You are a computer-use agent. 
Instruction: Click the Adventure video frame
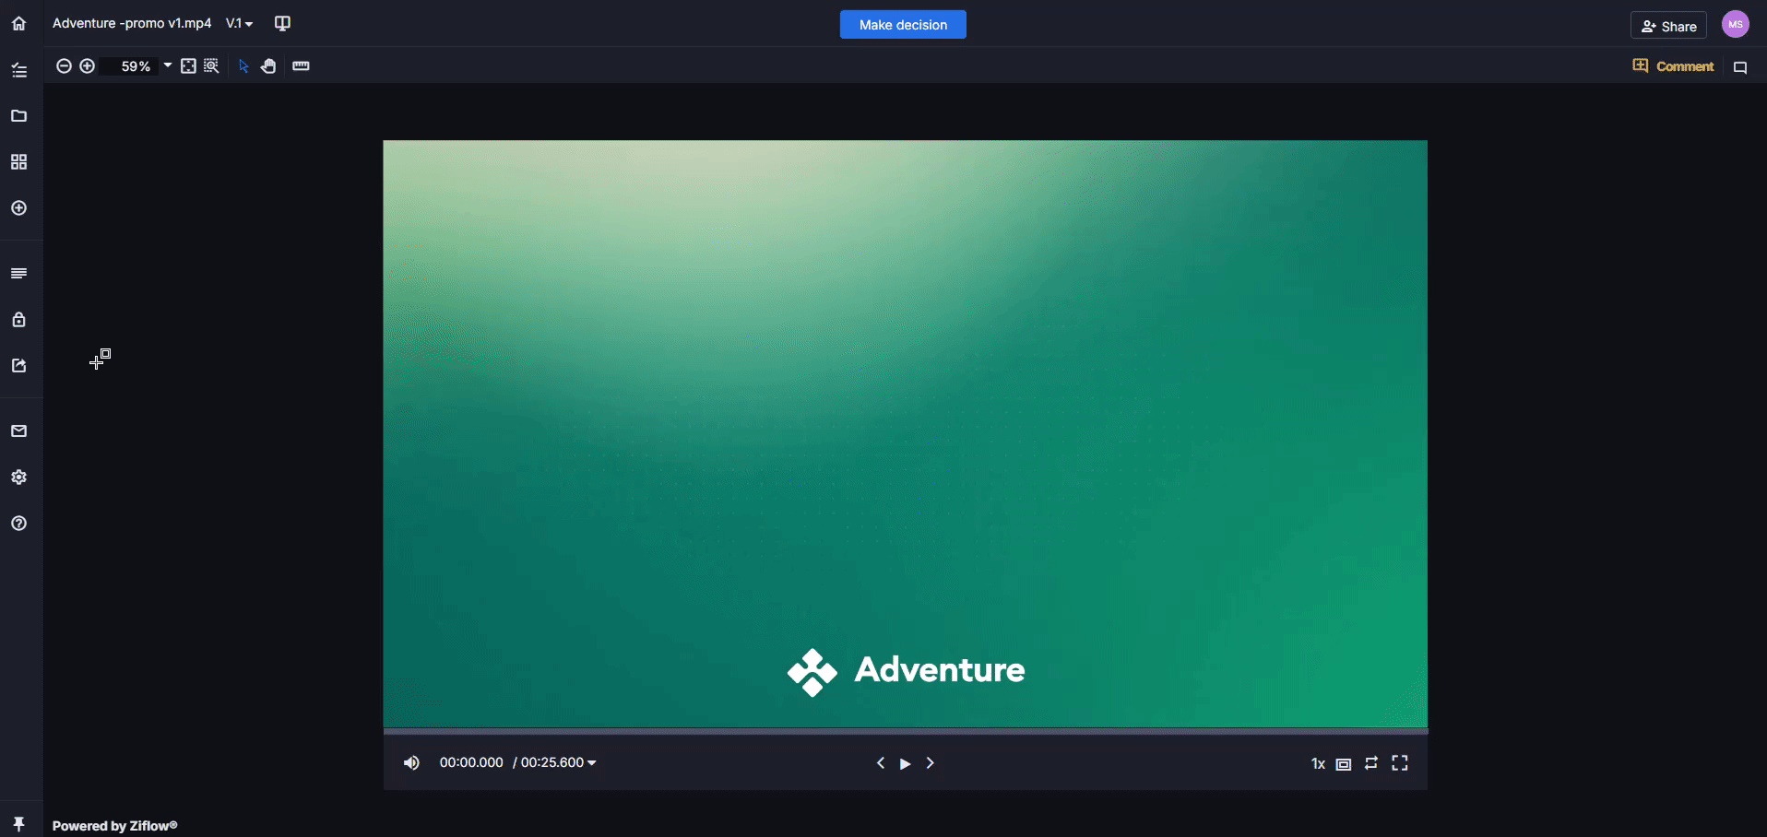point(906,434)
